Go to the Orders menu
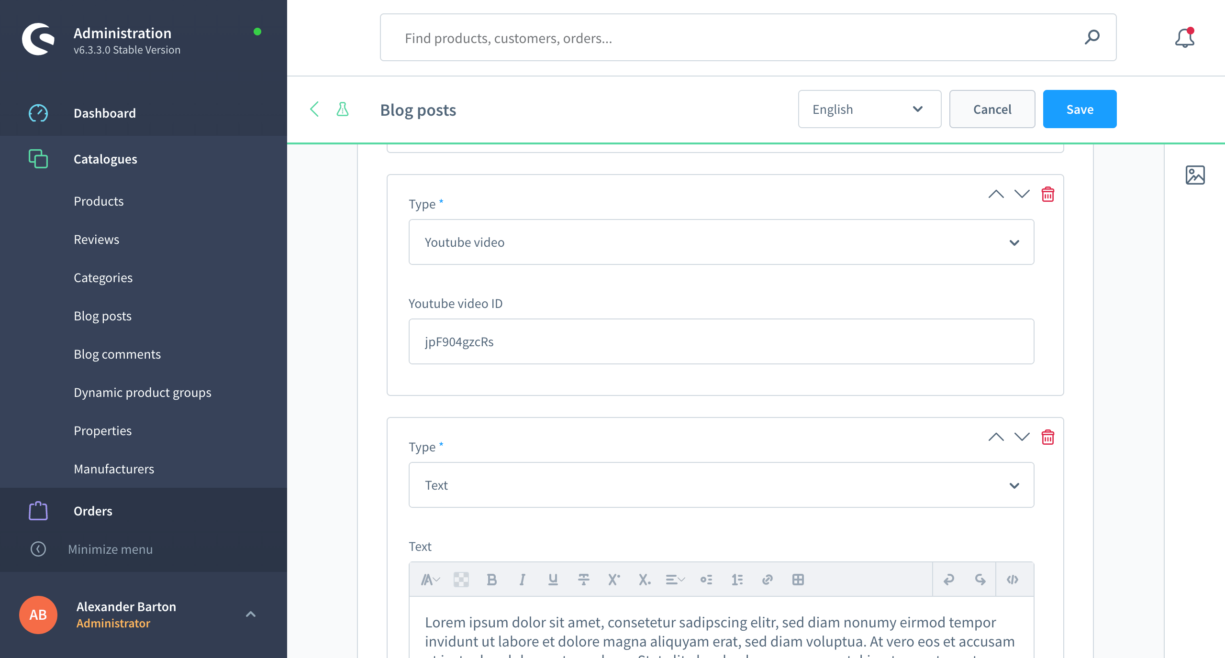 coord(93,511)
